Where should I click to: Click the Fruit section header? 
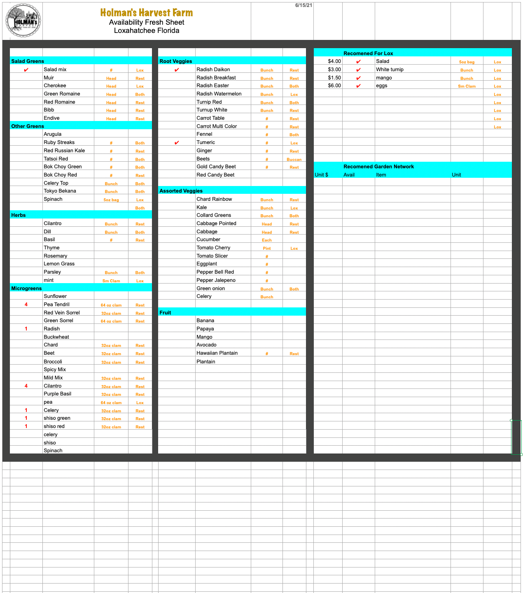165,313
